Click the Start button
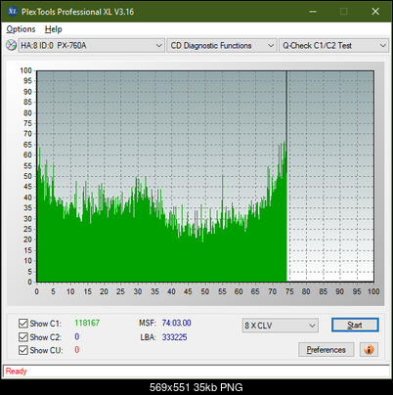Screen dimensions: 393x395 (355, 325)
